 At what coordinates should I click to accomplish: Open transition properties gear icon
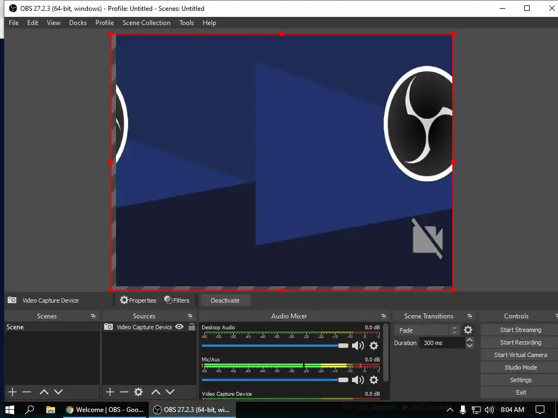tap(468, 330)
